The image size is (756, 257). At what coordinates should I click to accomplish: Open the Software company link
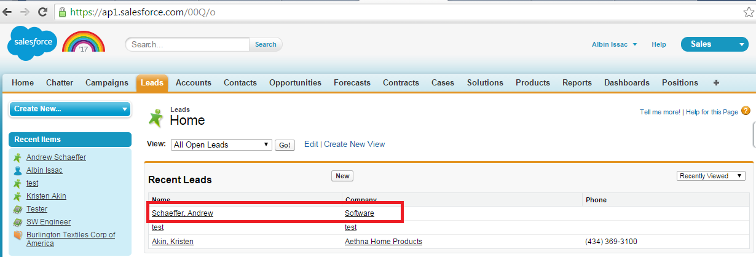tap(360, 213)
